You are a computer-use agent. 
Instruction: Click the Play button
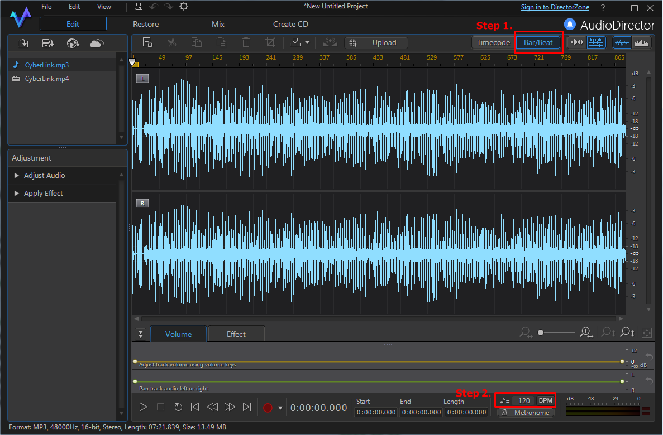pos(144,407)
